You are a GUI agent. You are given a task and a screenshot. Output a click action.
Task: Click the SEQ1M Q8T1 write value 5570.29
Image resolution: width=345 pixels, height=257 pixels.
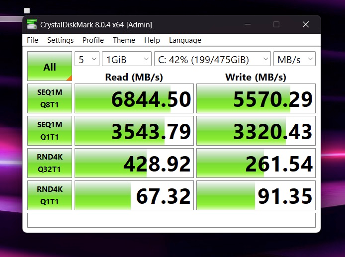(256, 98)
